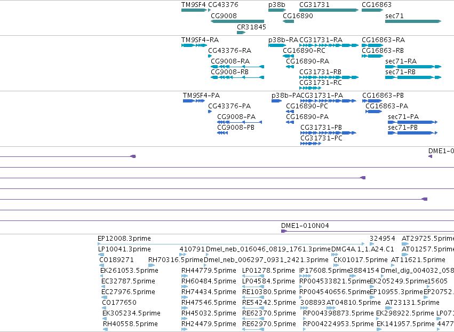
Task: Click the CG16890-RA transcript label
Action: 307,61
